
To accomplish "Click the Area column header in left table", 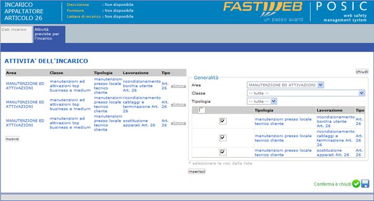I will (11, 73).
